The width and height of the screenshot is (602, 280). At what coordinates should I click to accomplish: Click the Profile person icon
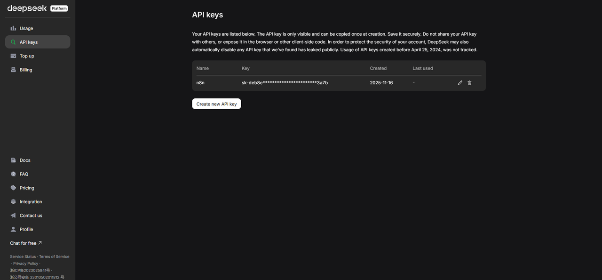click(13, 229)
